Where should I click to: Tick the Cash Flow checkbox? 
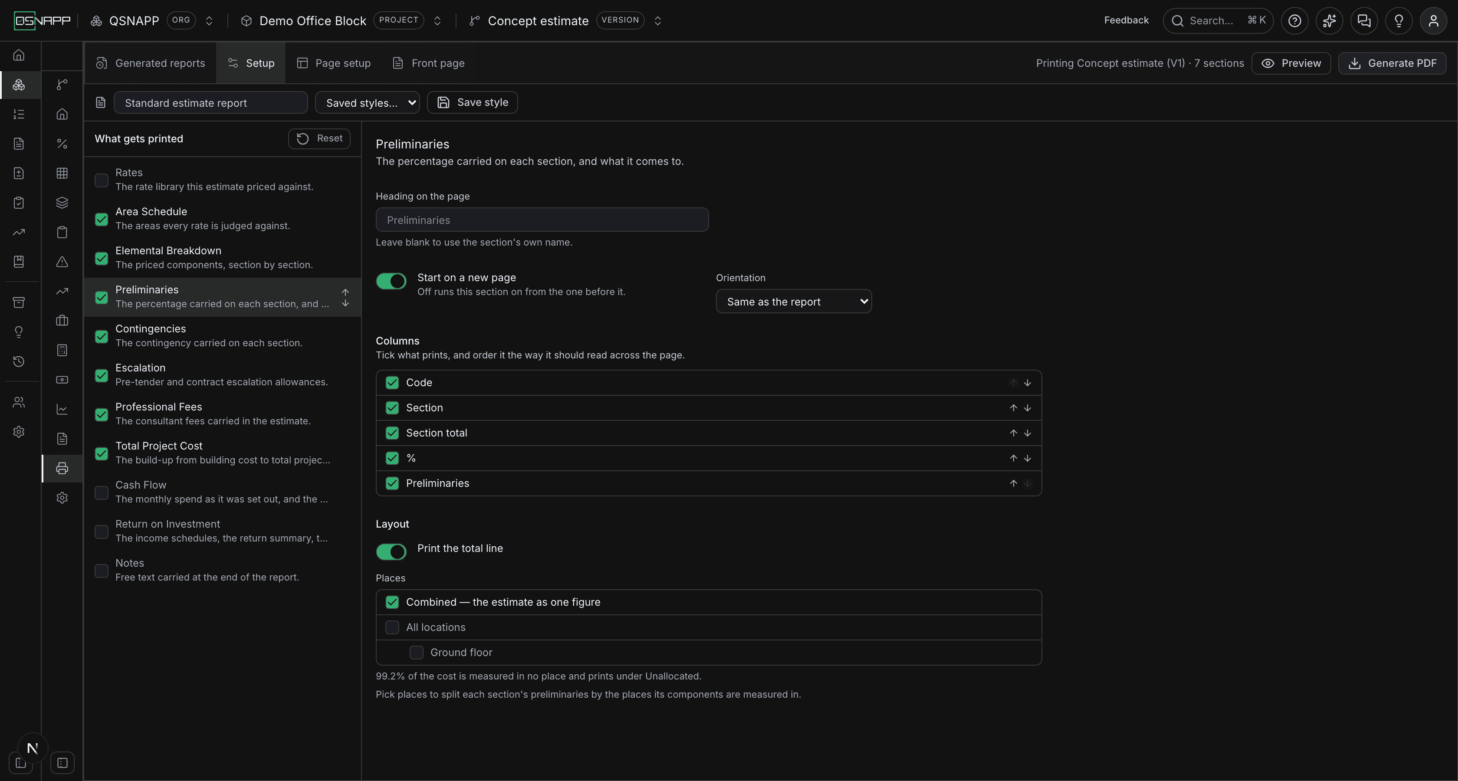tap(101, 492)
